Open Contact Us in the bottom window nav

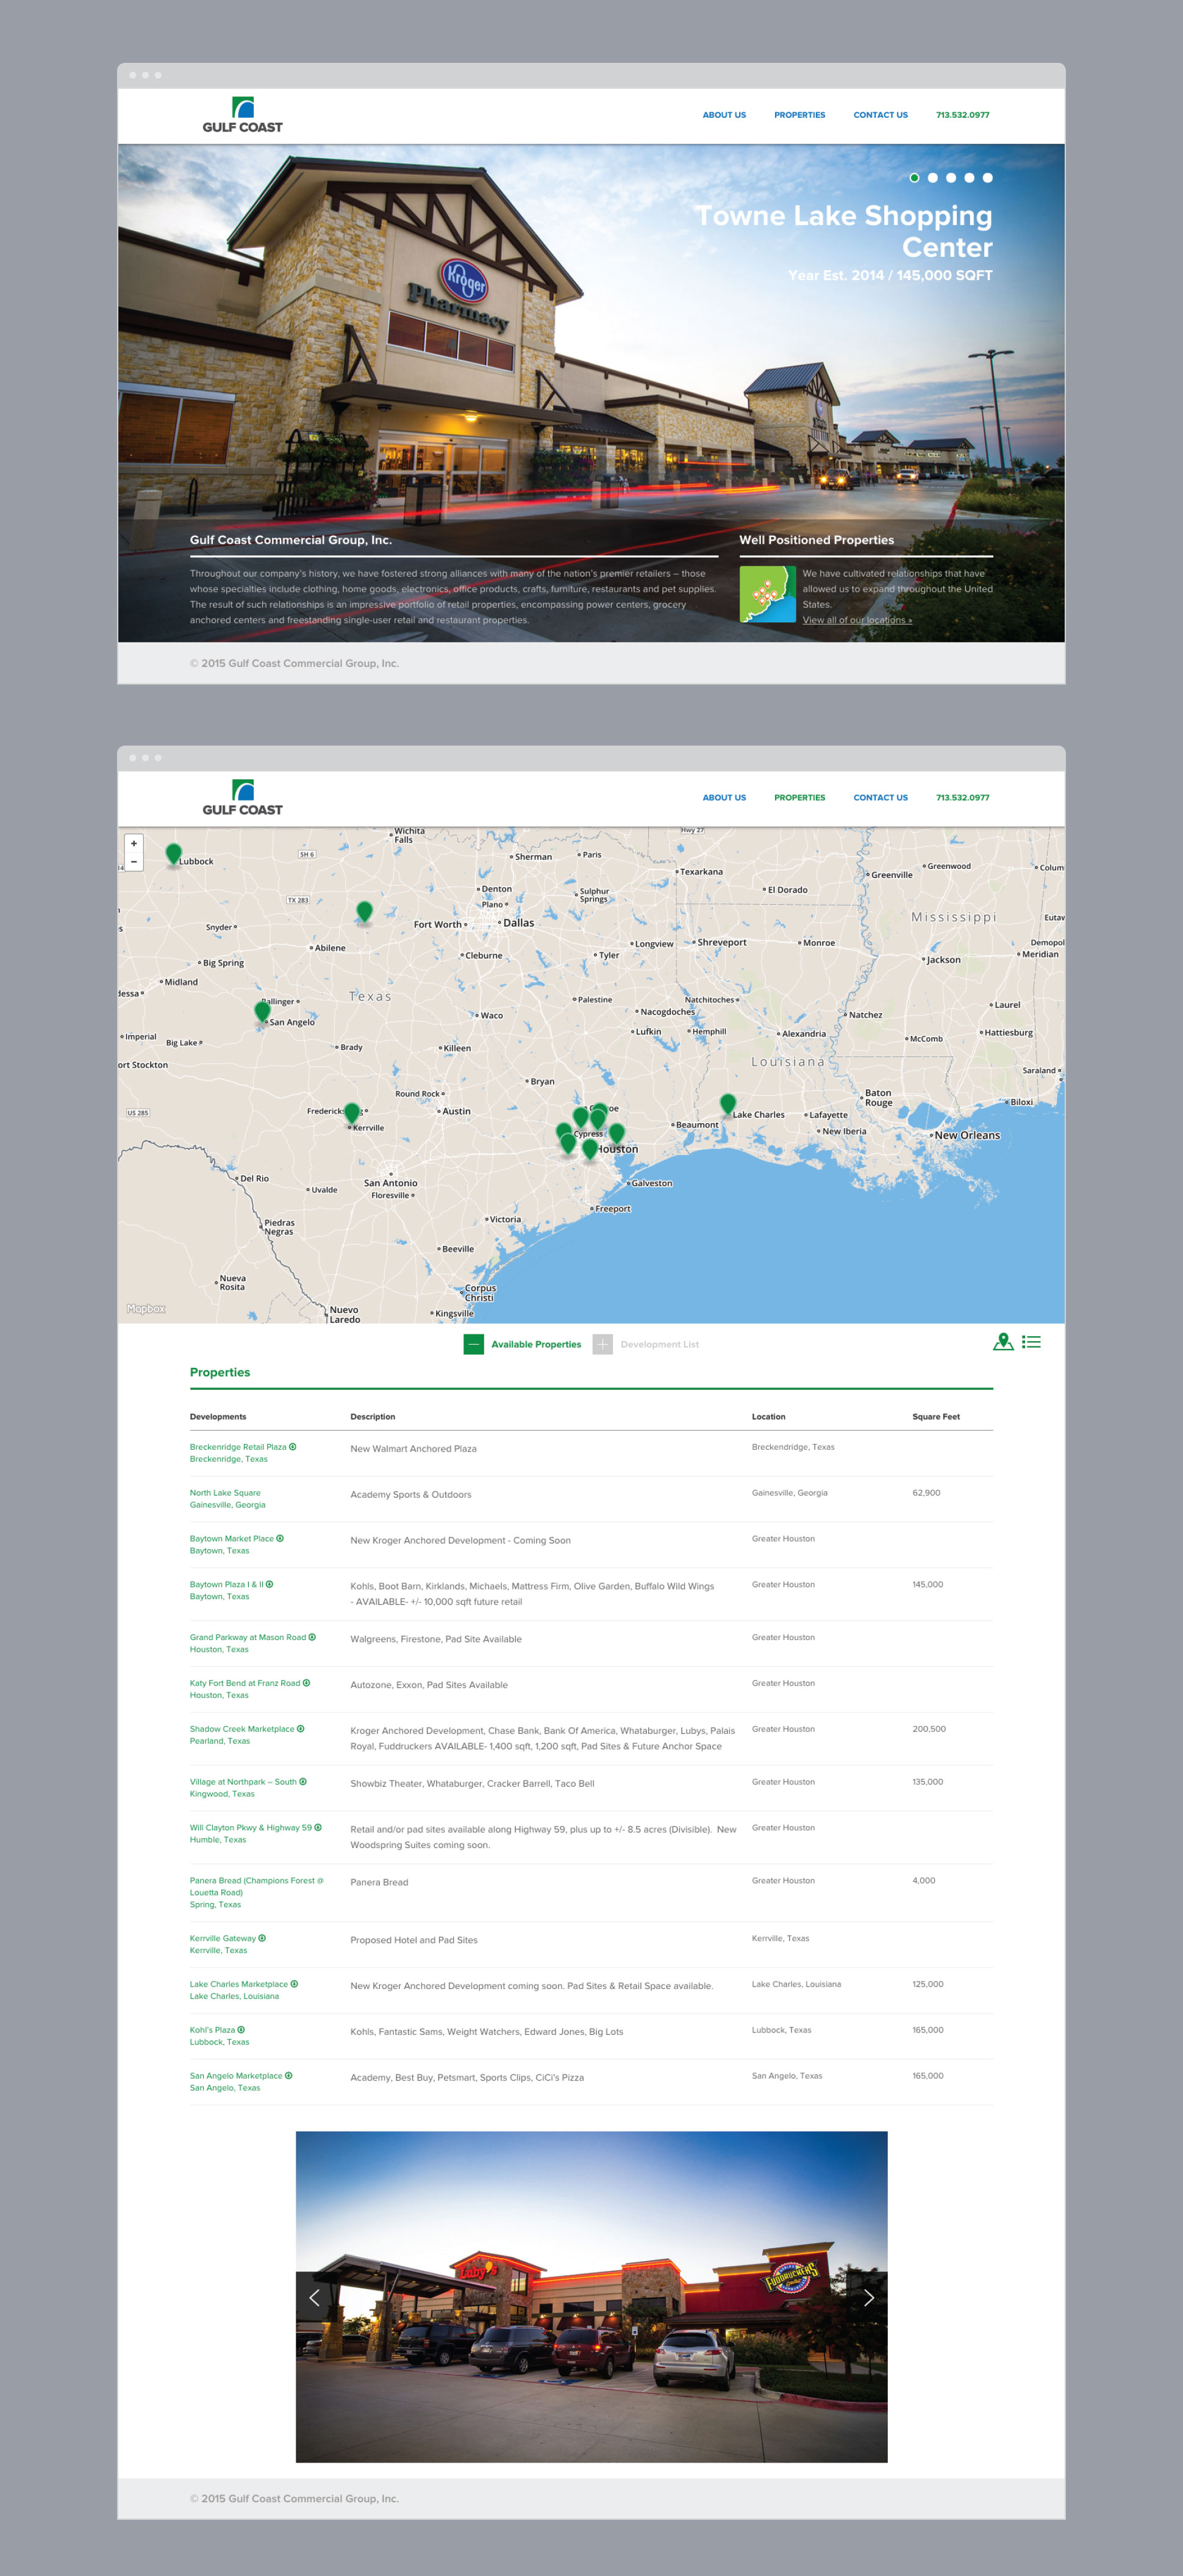click(x=881, y=798)
